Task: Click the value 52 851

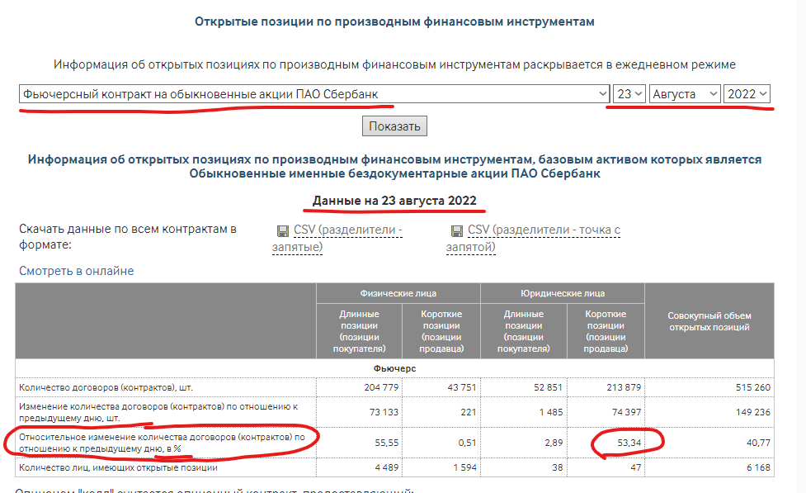Action: point(548,387)
